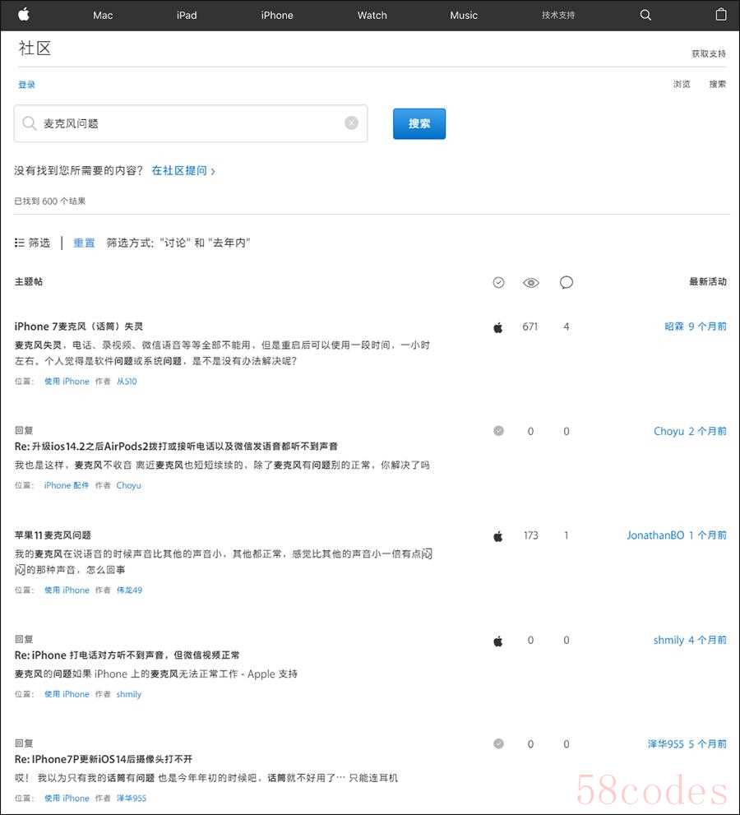The image size is (740, 815).
Task: Click the Apple badge on the shmily reply row
Action: [497, 641]
